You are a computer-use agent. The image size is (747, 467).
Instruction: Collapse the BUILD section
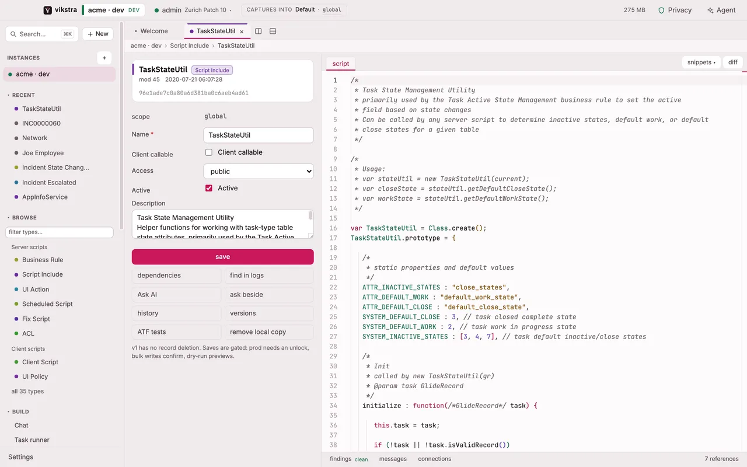18,412
